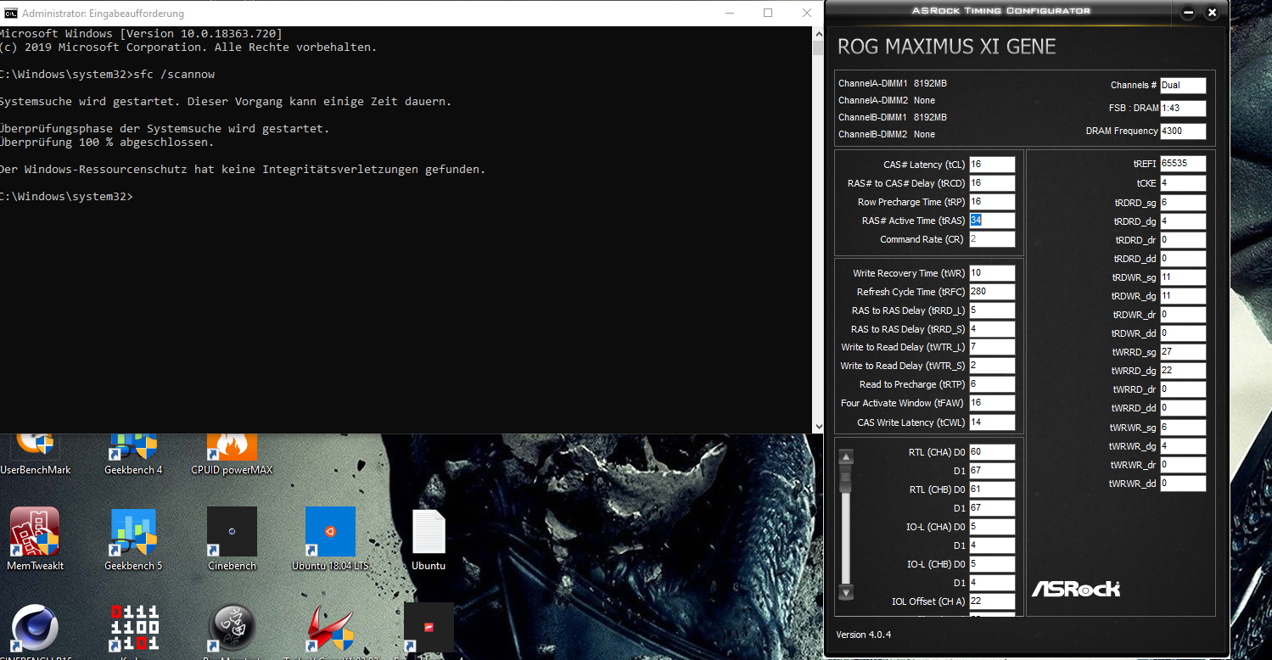Click the sfc /scannow command line
Viewport: 1272px width, 660px height.
(x=107, y=75)
